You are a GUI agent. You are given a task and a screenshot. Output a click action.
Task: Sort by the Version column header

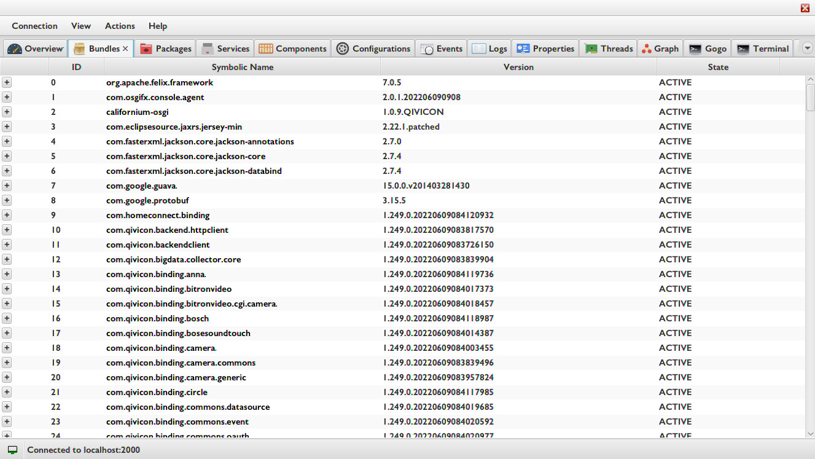coord(519,67)
